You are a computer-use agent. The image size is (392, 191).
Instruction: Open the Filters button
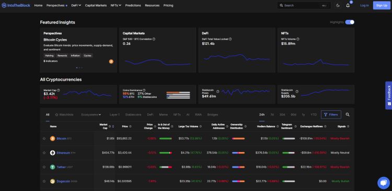tap(331, 114)
